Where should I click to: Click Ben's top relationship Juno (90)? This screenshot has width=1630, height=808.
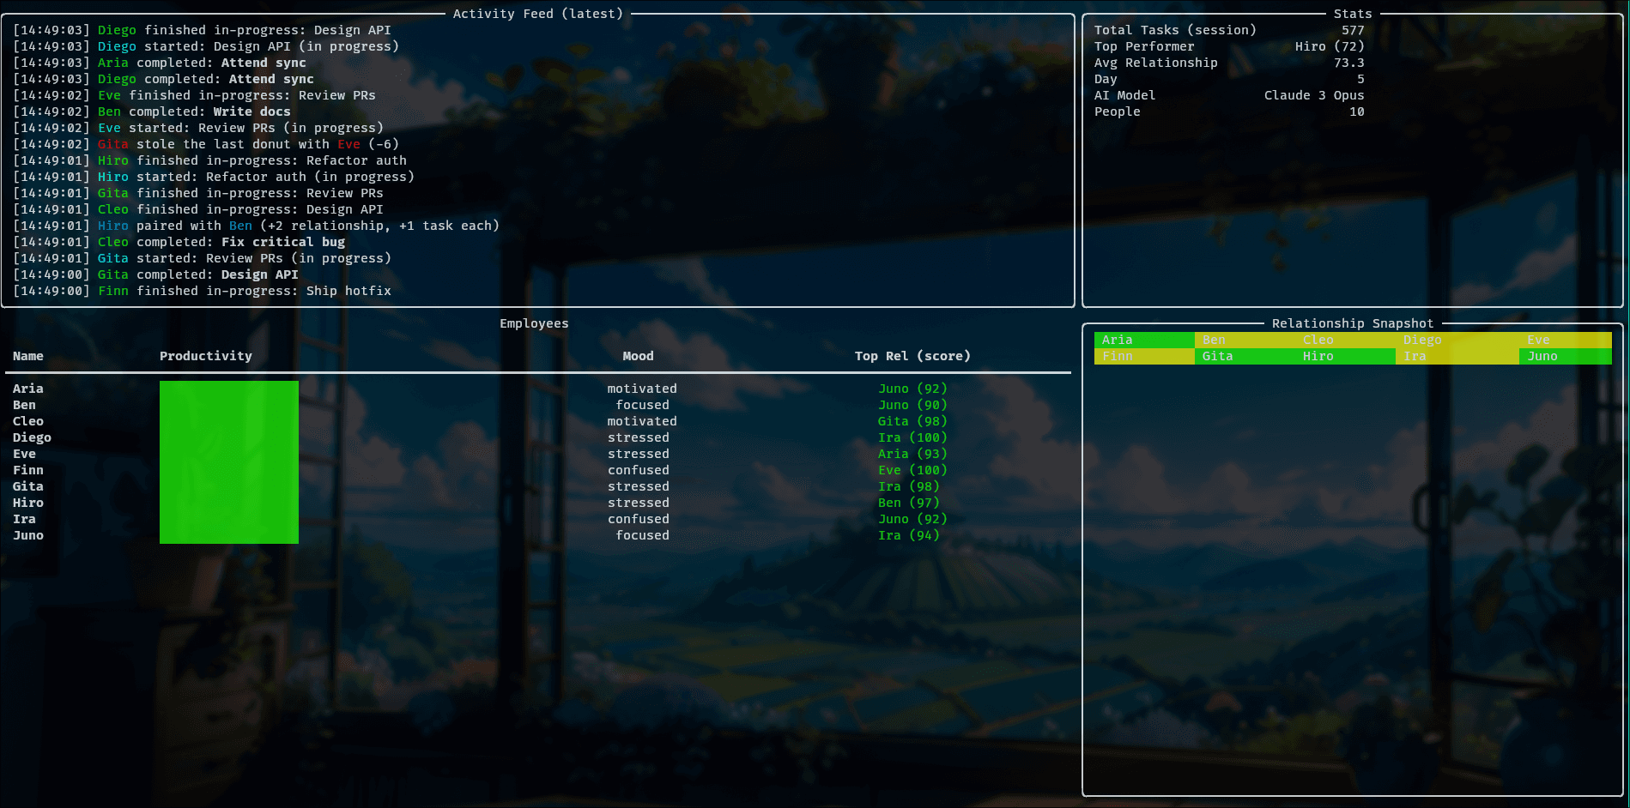tap(912, 405)
